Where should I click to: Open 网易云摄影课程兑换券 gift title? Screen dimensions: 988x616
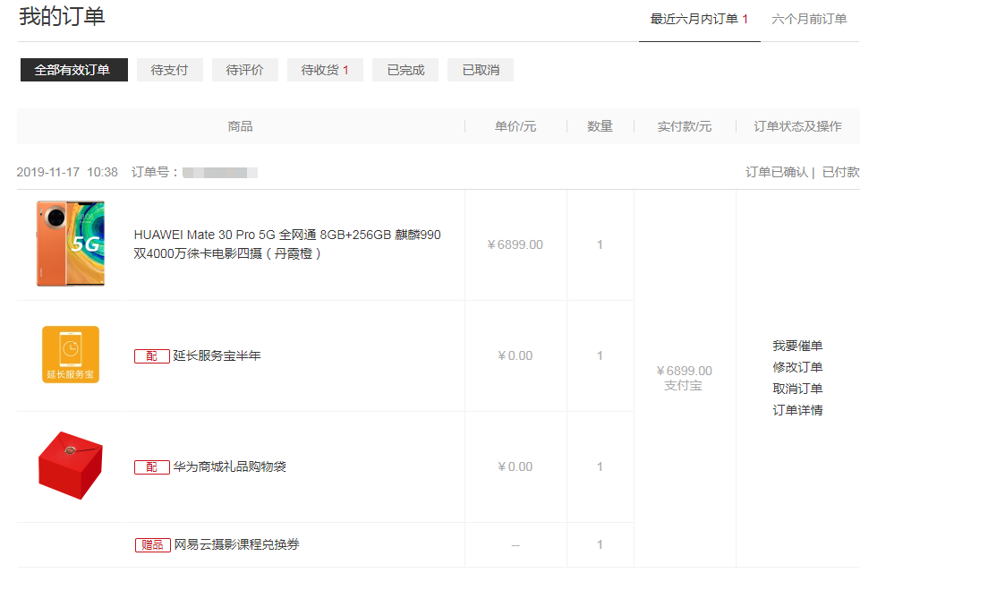click(236, 544)
